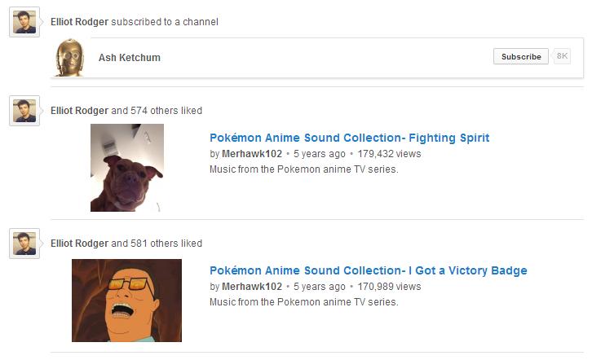Click the gold robot channel avatar
The height and width of the screenshot is (360, 592).
pyautogui.click(x=70, y=58)
